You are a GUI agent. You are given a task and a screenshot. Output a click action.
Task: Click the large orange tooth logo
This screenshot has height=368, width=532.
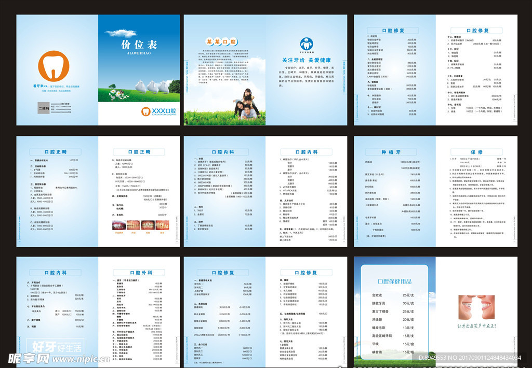(x=54, y=66)
